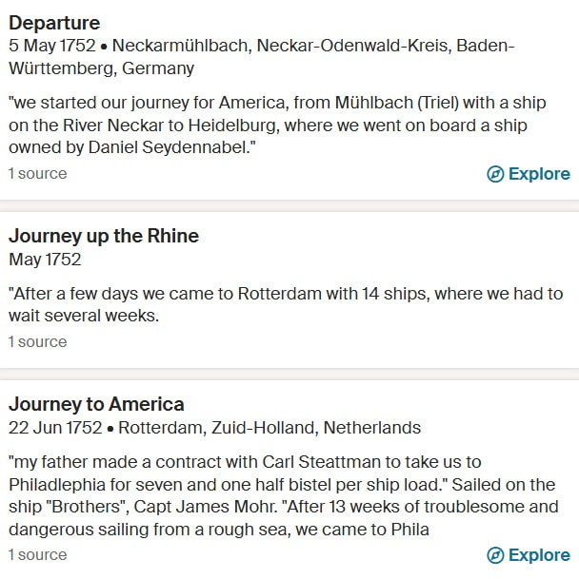This screenshot has width=579, height=579.
Task: Select the 22 Jun 1752 Rotterdam location line
Action: pos(214,428)
